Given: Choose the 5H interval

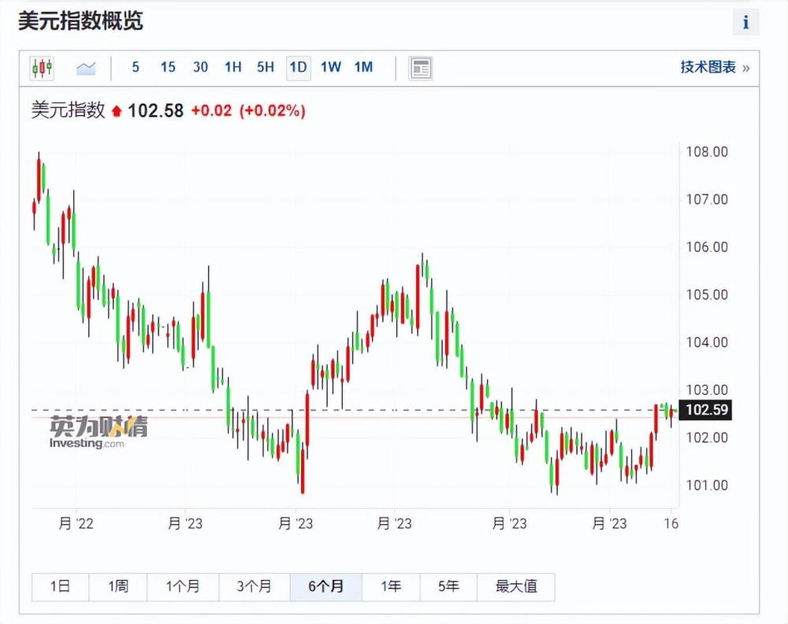Looking at the screenshot, I should [266, 68].
